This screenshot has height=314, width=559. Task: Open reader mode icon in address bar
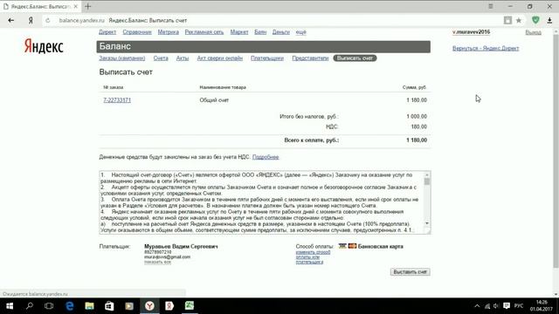[x=507, y=20]
